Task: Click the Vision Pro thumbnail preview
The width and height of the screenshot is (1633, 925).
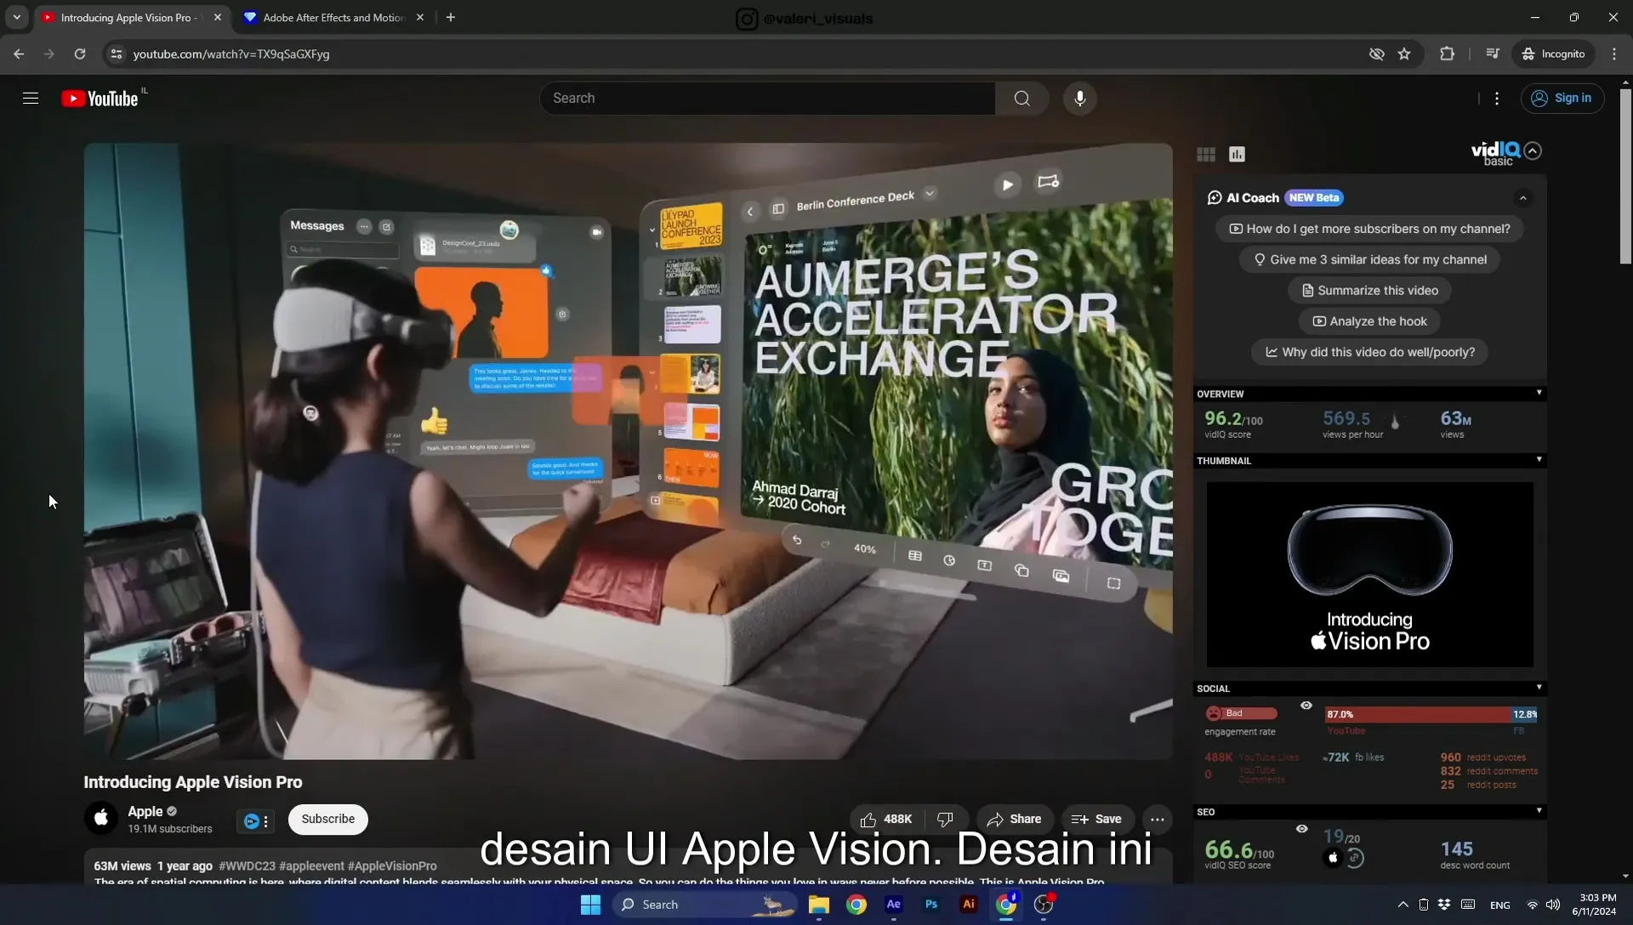Action: (x=1369, y=575)
